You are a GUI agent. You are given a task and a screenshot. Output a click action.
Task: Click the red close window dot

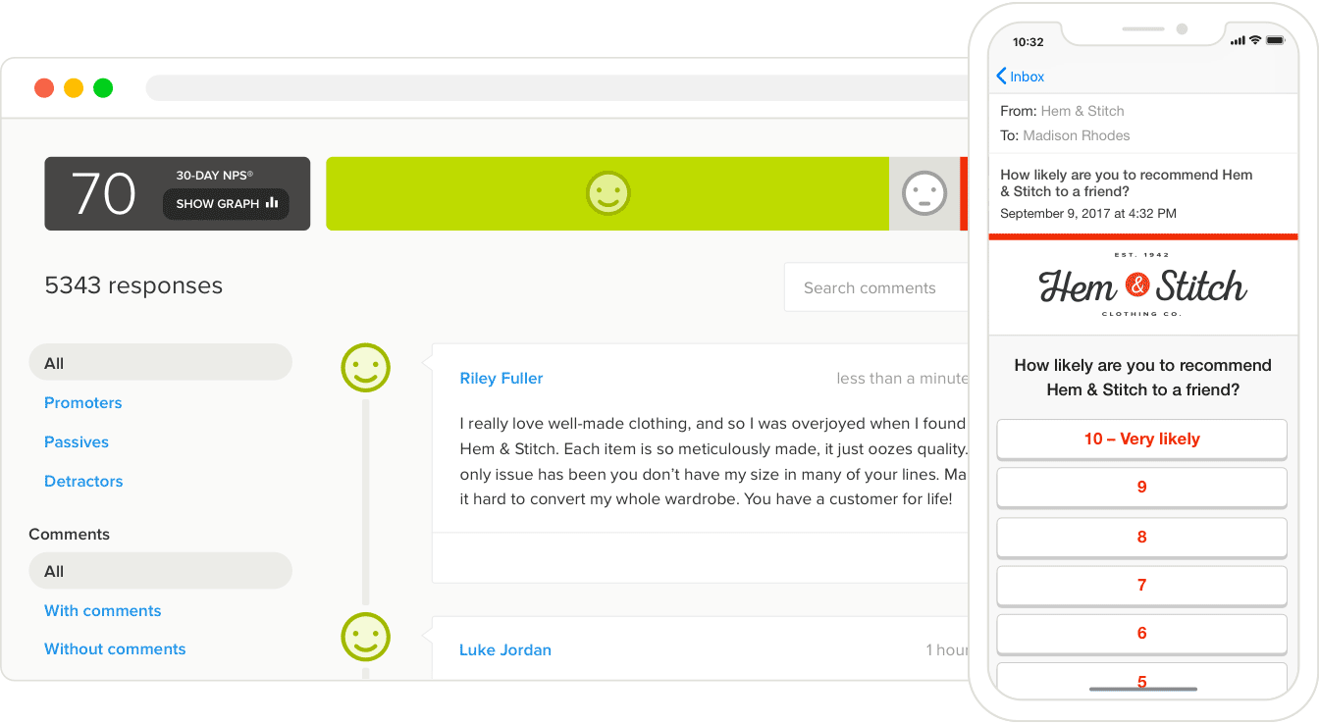[x=44, y=88]
